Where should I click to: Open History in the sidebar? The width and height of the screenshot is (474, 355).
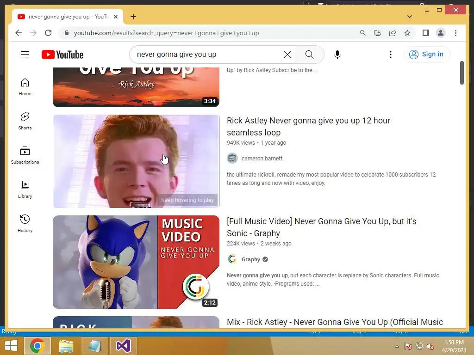click(x=25, y=224)
